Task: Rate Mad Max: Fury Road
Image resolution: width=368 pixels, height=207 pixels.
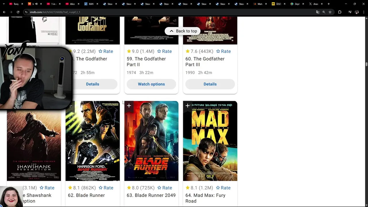Action: (x=223, y=188)
